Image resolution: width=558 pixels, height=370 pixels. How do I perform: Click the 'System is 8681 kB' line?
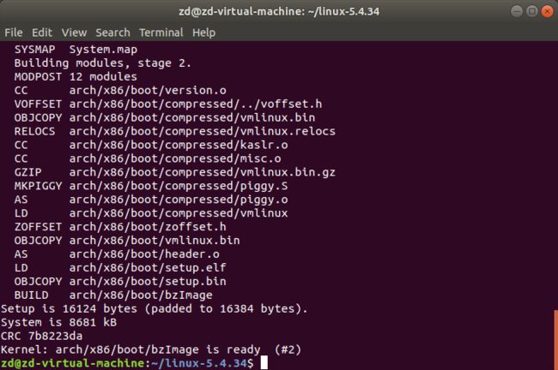(58, 322)
